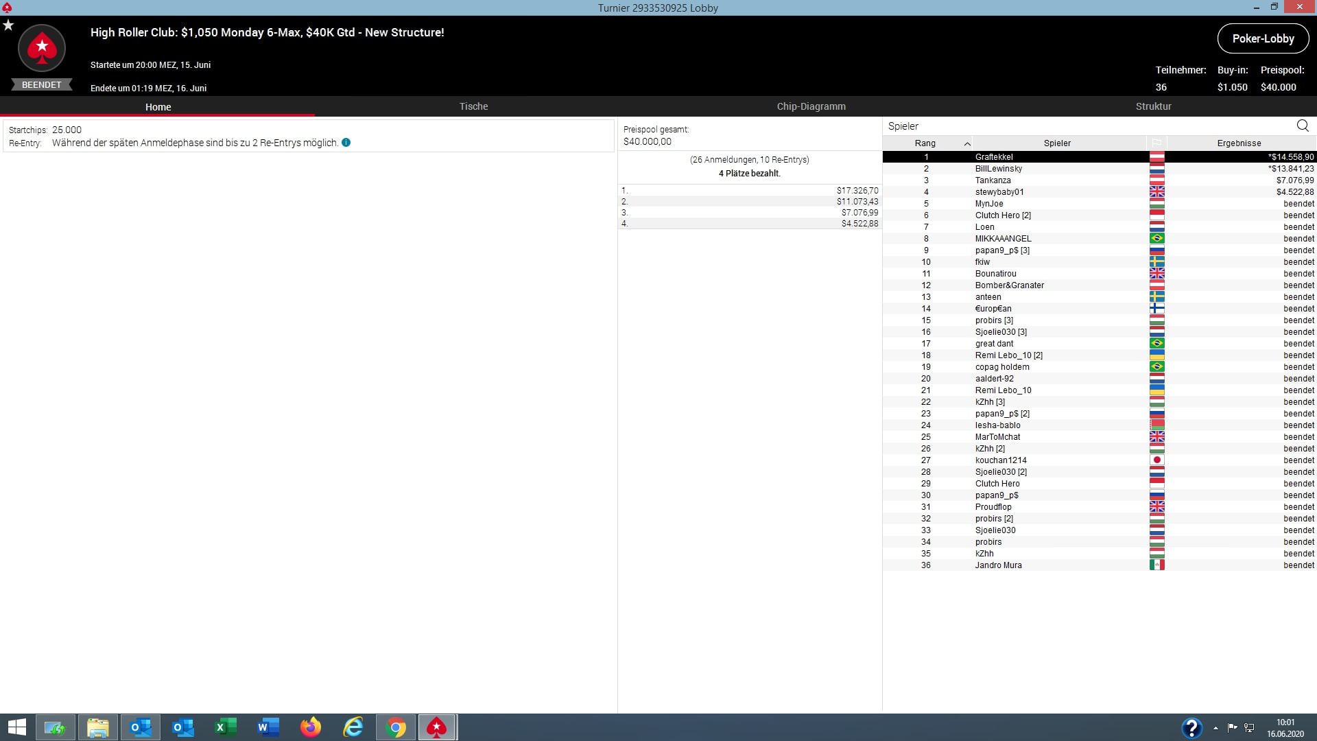Expand hidden system tray icons

(x=1215, y=727)
